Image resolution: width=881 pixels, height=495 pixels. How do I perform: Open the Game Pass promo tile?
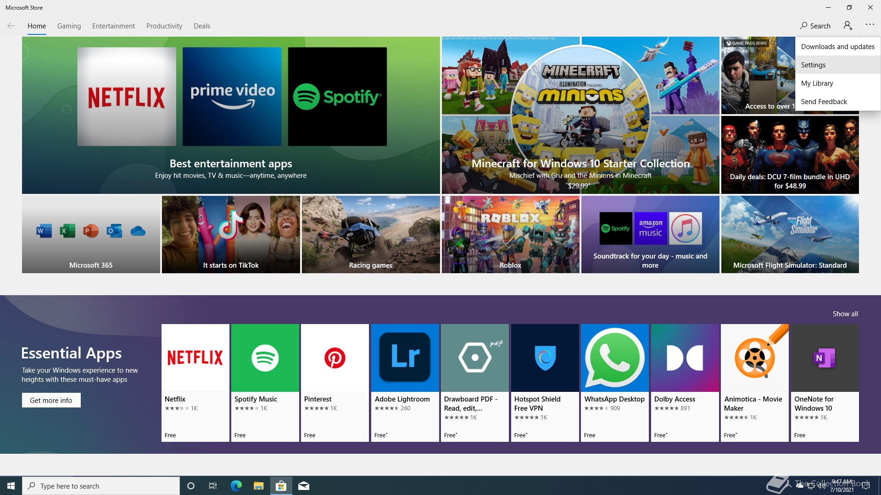click(x=758, y=76)
